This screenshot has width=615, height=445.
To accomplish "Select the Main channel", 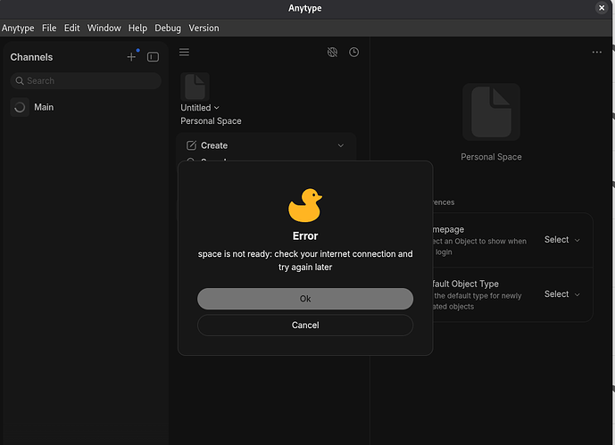I will [86, 107].
